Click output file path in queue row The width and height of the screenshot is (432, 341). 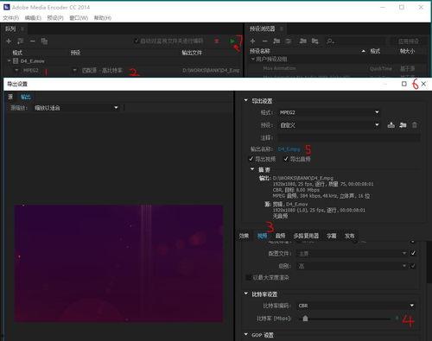click(211, 70)
